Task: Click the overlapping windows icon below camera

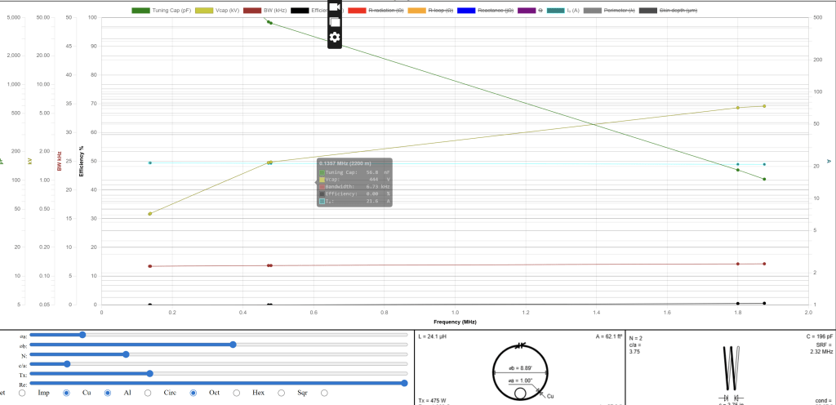Action: [x=335, y=22]
